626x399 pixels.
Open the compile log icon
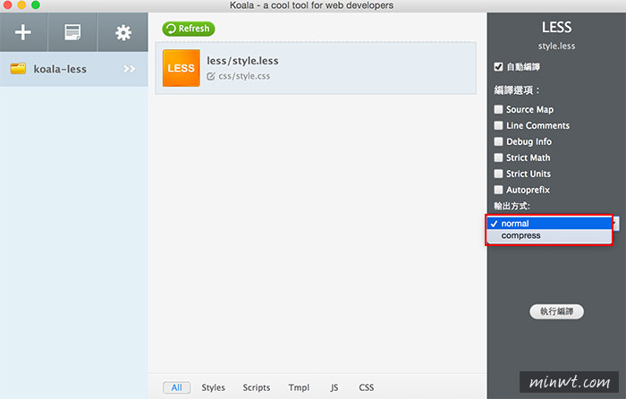pos(72,32)
